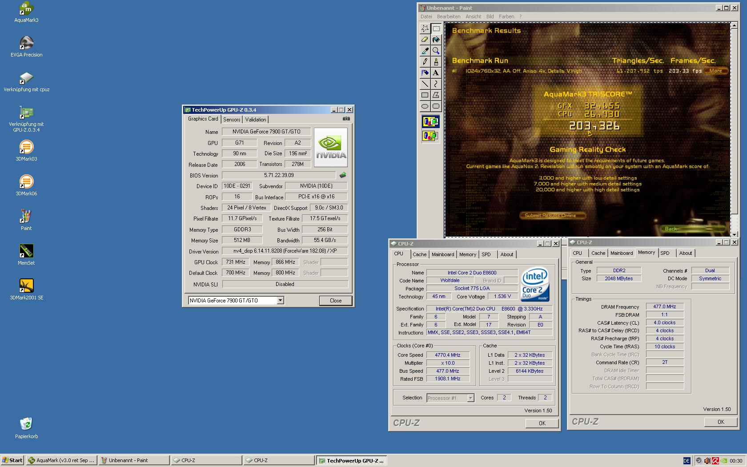
Task: Click the DE language indicator in taskbar
Action: (687, 461)
